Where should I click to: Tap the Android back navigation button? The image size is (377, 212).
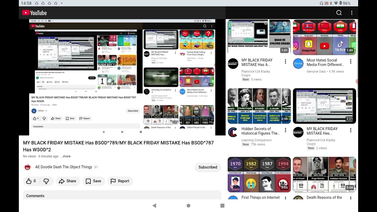pos(154,206)
